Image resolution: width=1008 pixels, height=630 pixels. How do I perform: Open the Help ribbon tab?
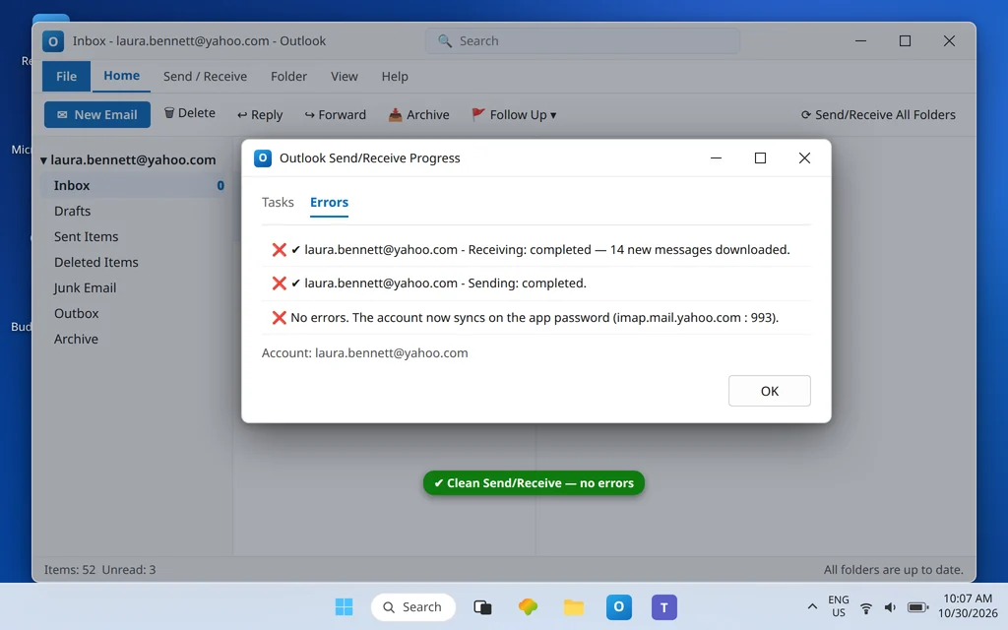click(395, 77)
